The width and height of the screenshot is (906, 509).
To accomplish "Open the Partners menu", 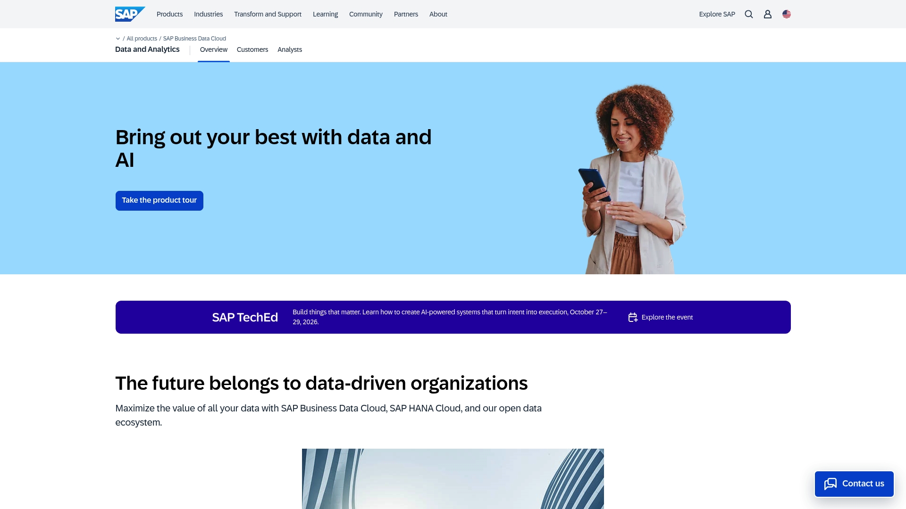I will (406, 14).
